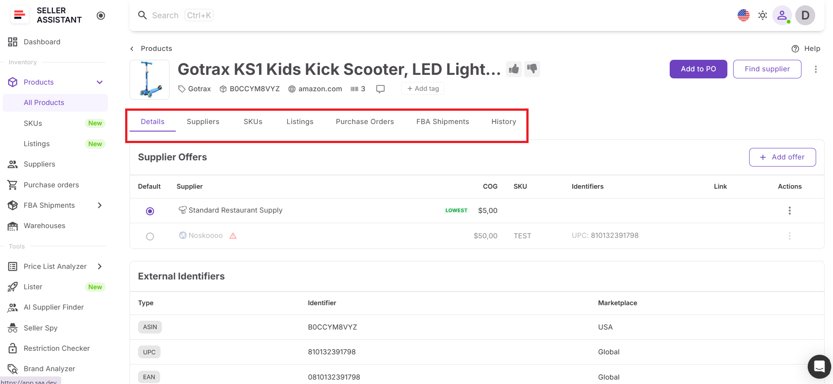The width and height of the screenshot is (833, 384).
Task: Open Help in the top right
Action: [806, 49]
